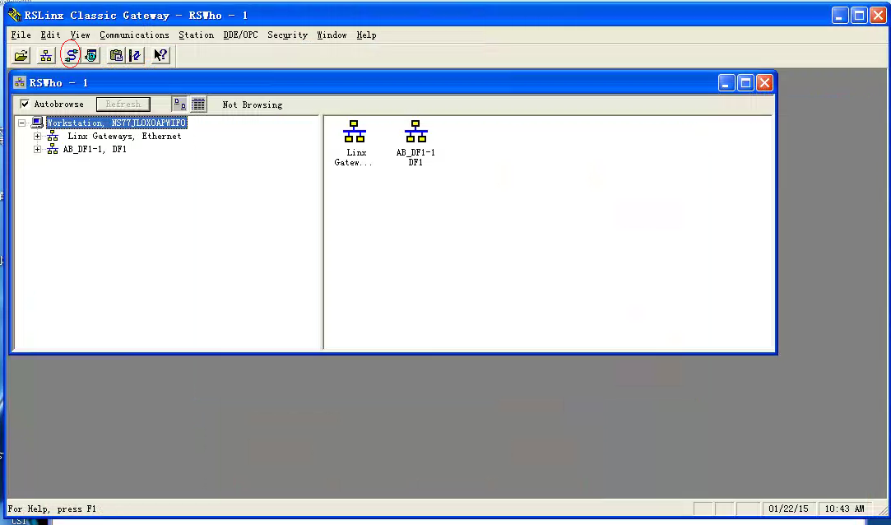Viewport: 891px width, 525px height.
Task: Open RSWho network browser from toolbar
Action: [46, 55]
